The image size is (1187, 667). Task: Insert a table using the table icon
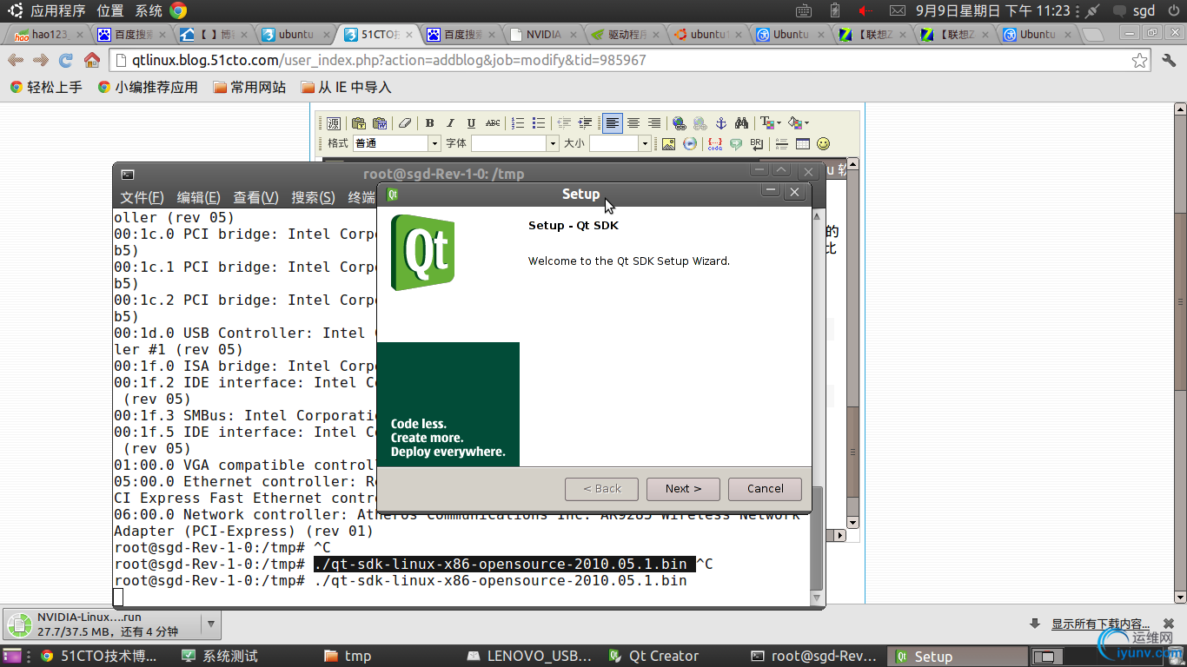[802, 144]
